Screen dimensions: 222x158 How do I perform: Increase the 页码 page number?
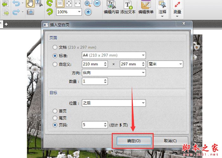coord(105,123)
